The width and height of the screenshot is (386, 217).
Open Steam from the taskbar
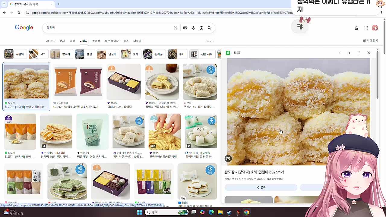[x=229, y=212]
